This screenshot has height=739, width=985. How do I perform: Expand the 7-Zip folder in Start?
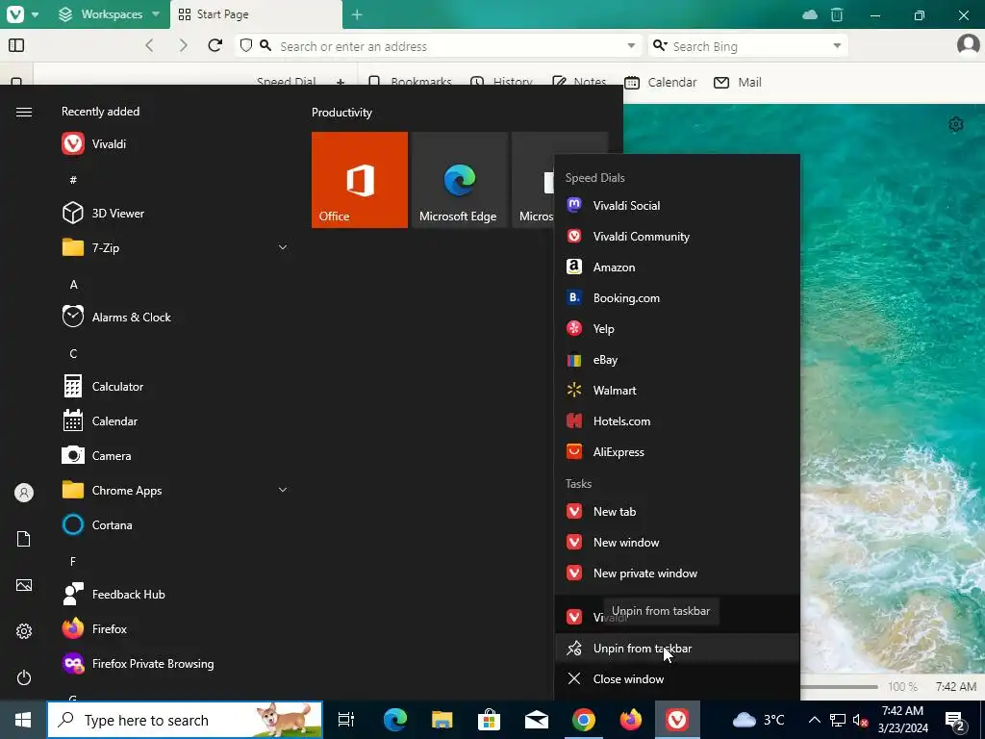(283, 247)
